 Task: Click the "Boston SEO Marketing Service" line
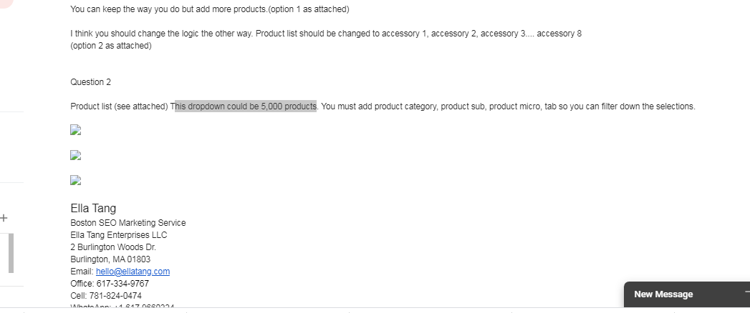point(128,223)
